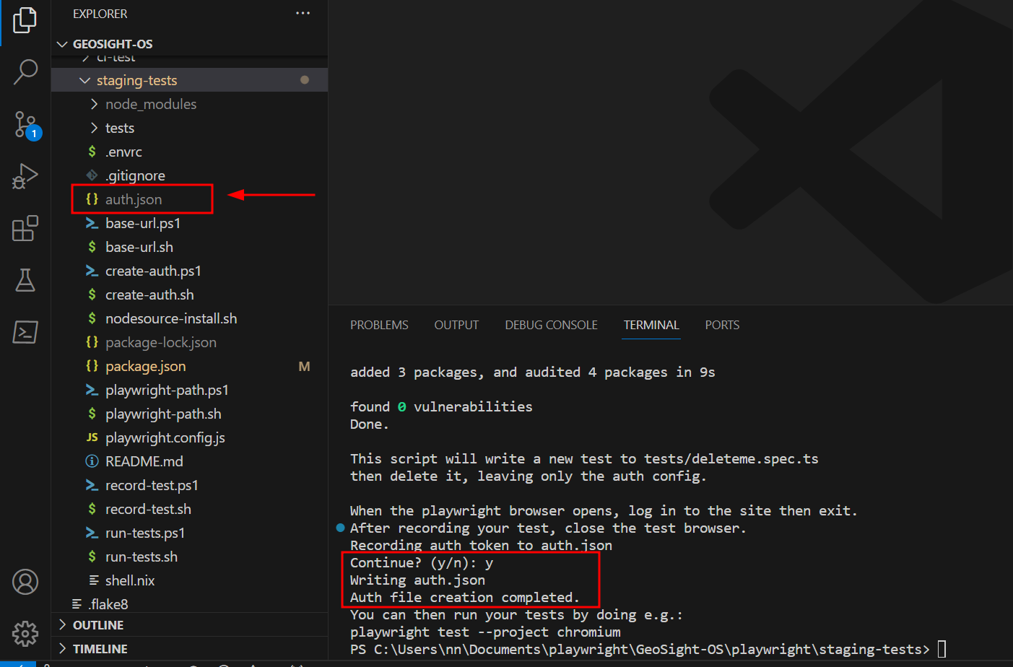The width and height of the screenshot is (1013, 667).
Task: Click the shell icon beside run-tests.sh
Action: 92,557
